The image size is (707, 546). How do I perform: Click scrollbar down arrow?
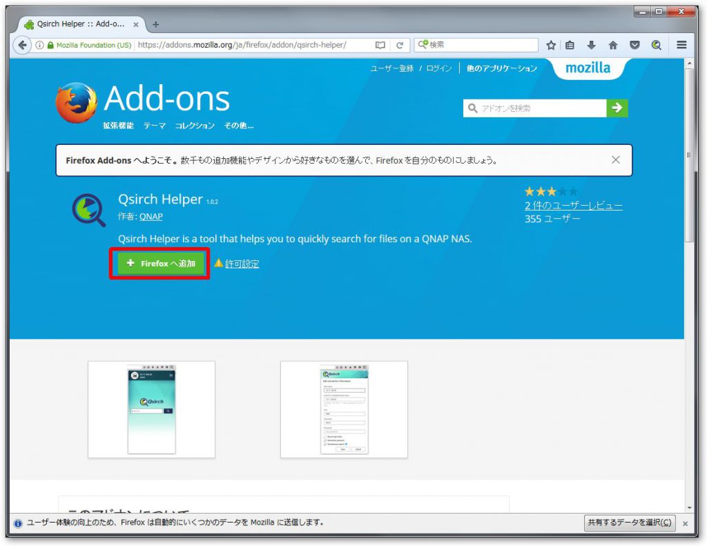tap(689, 507)
